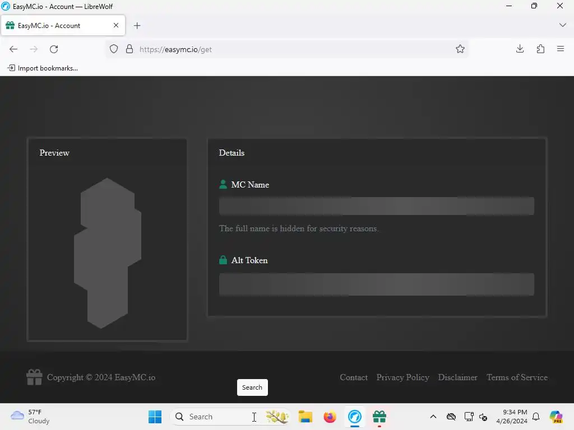This screenshot has width=574, height=430.
Task: Open the LibreWolf application menu
Action: coord(561,49)
